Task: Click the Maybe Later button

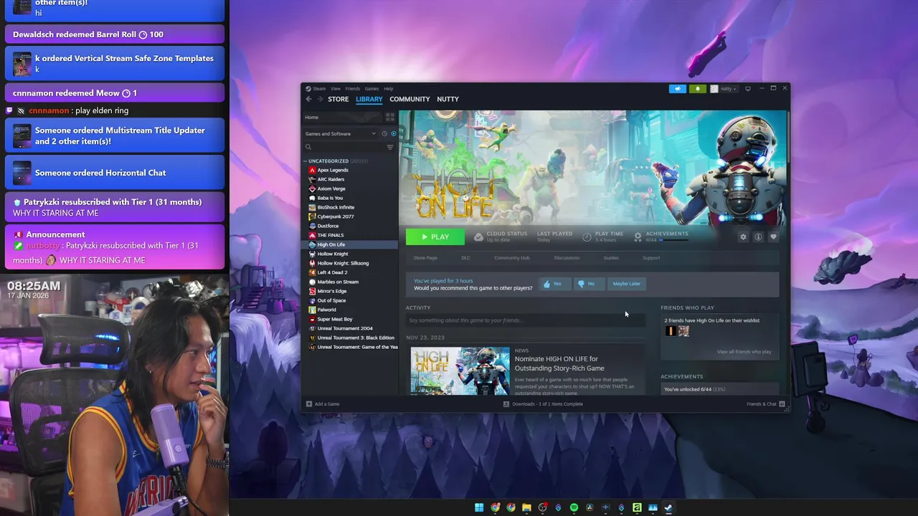Action: point(626,284)
